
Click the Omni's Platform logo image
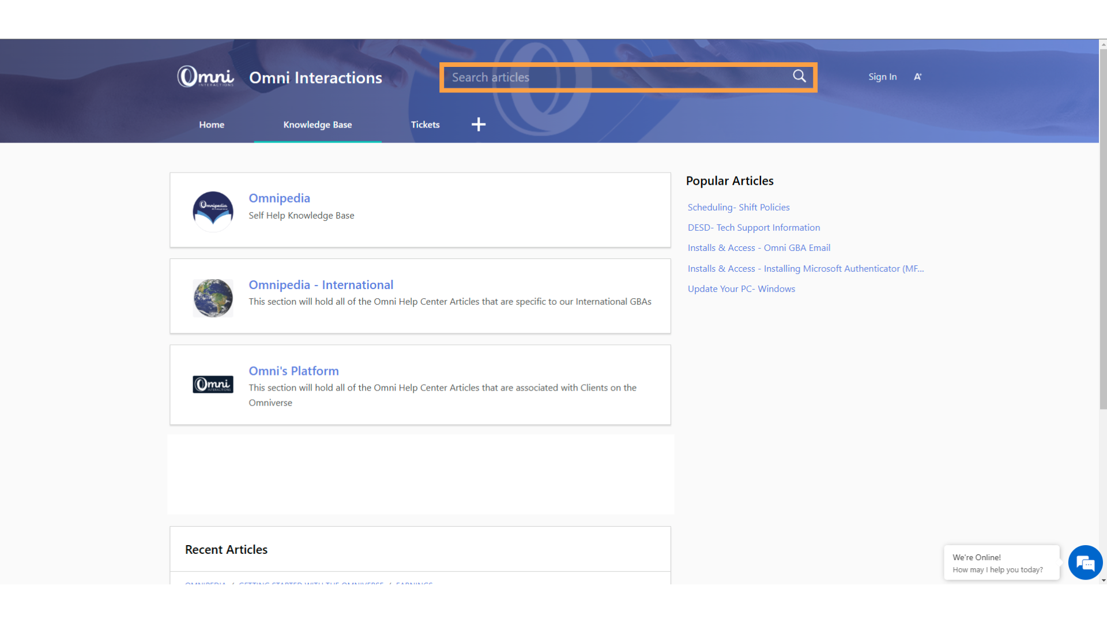click(213, 384)
